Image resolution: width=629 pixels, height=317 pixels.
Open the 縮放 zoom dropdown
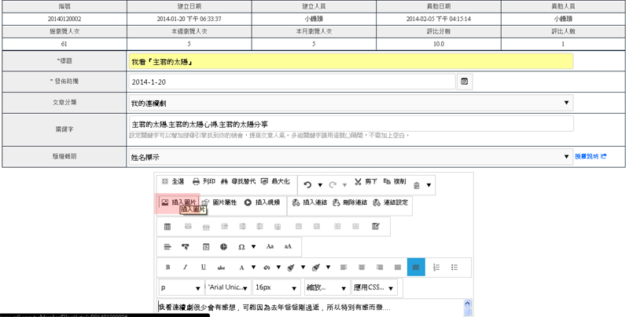[x=327, y=287]
